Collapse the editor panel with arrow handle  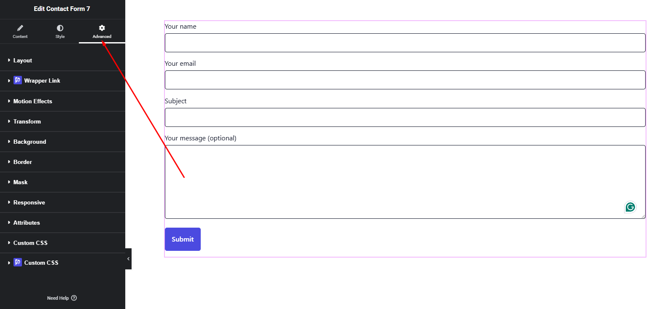point(128,259)
